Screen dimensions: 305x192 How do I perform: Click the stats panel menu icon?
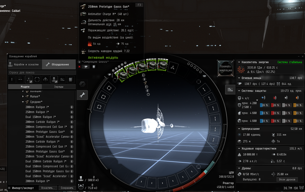(230, 88)
